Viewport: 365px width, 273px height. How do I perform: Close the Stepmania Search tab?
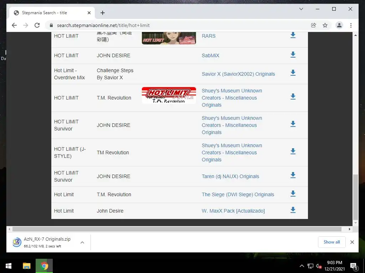(x=89, y=13)
